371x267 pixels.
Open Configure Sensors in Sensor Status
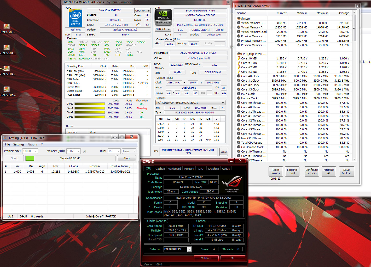pyautogui.click(x=312, y=171)
